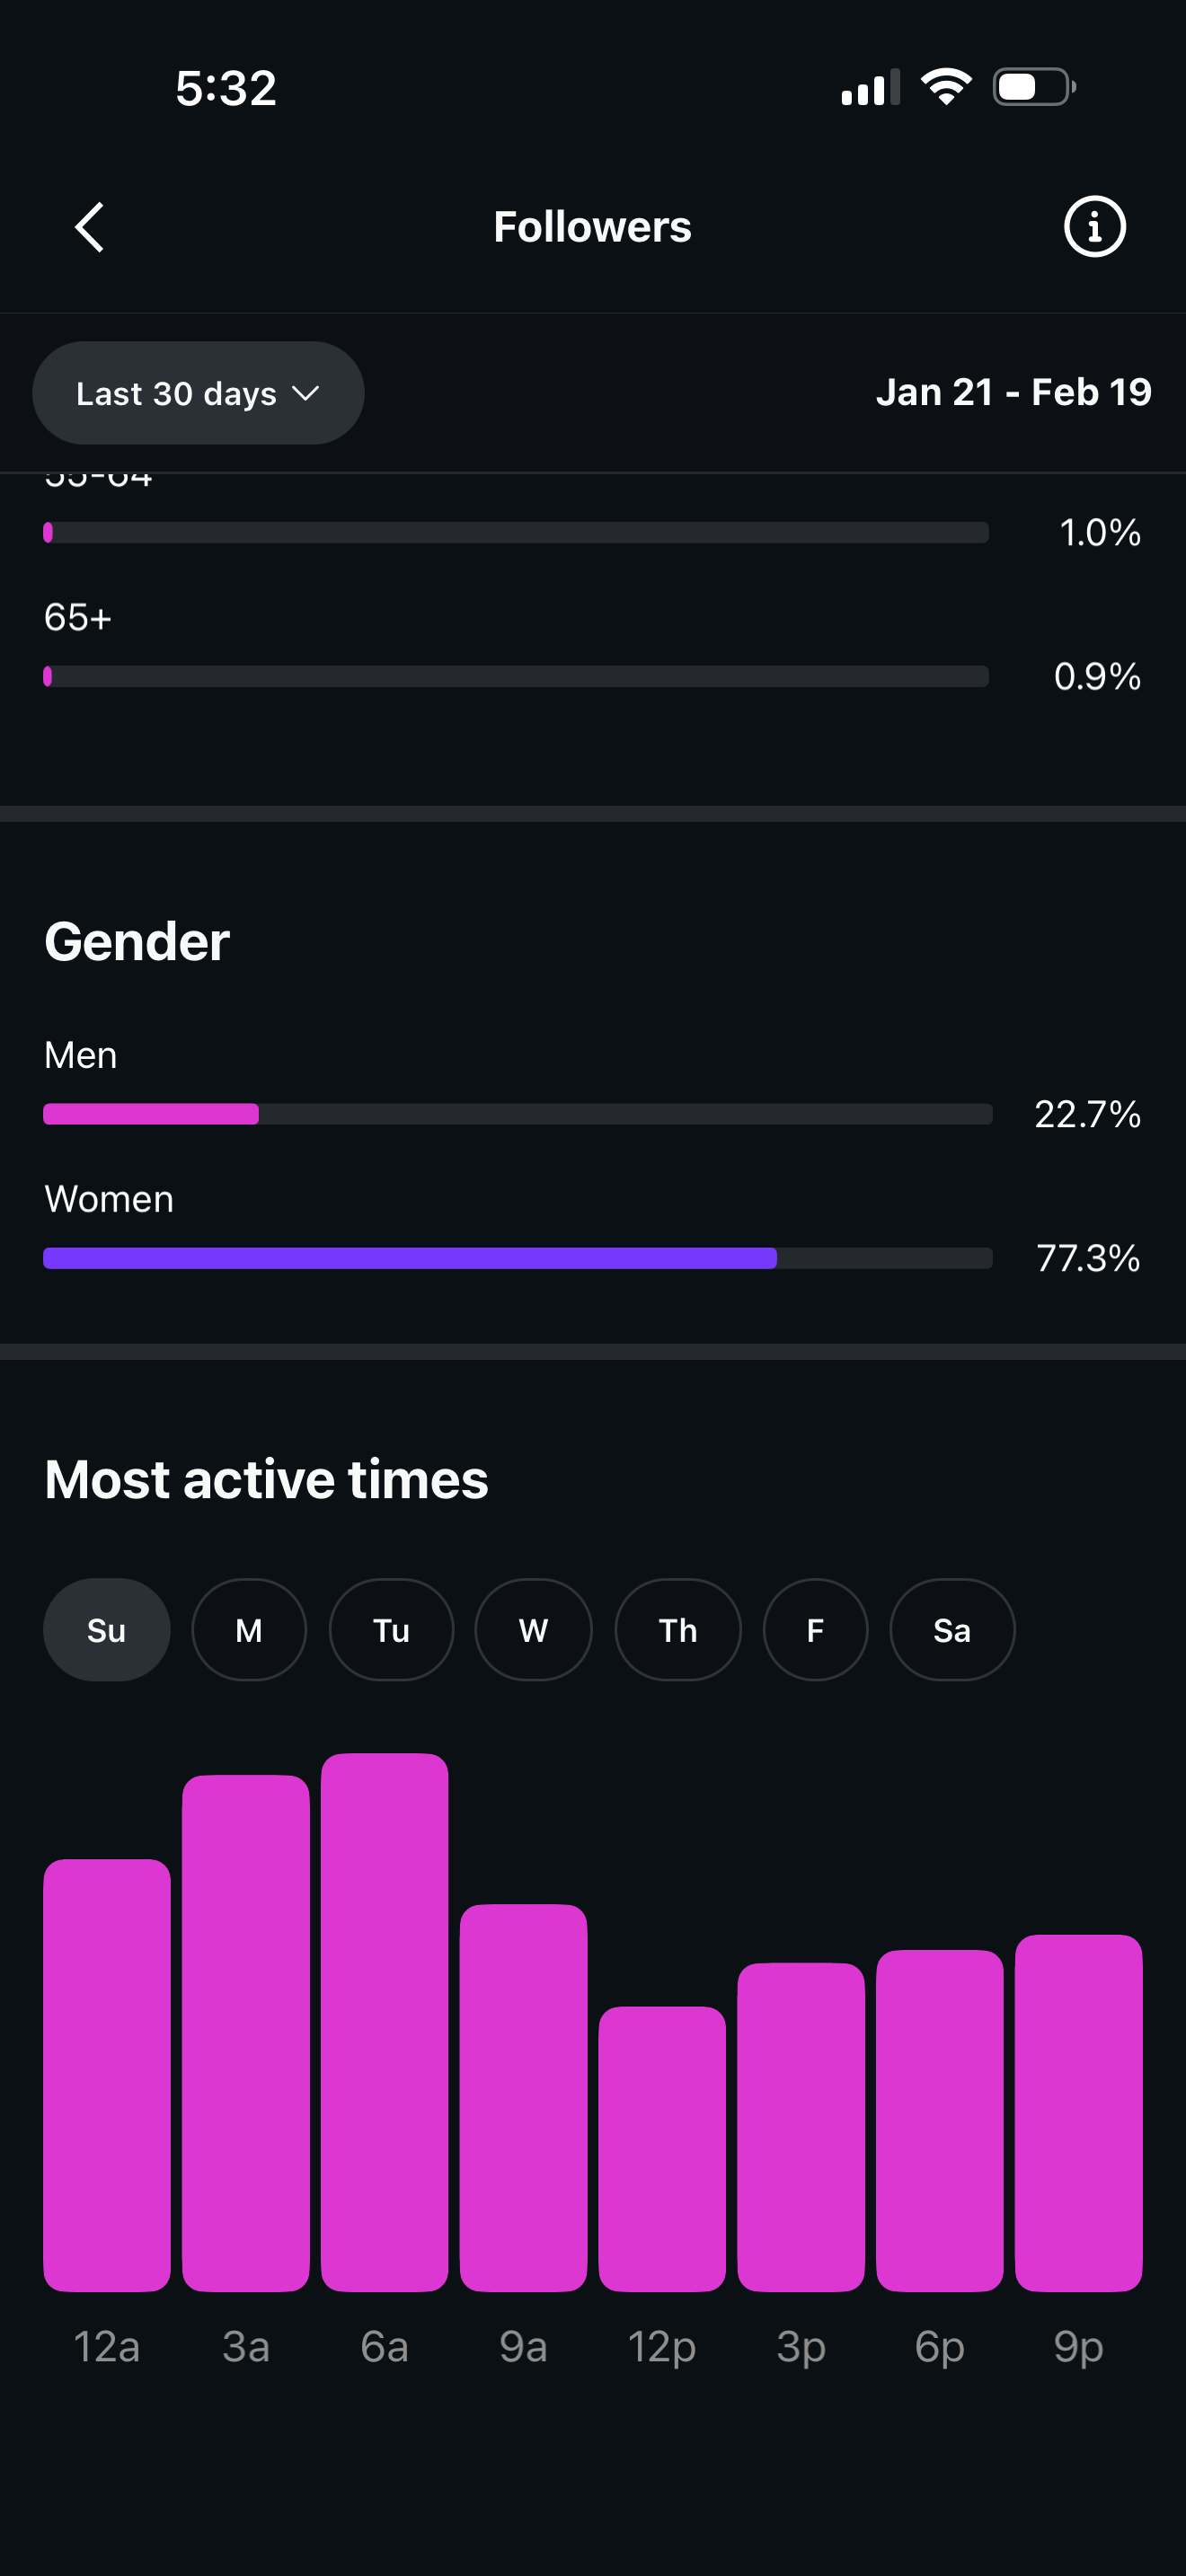Tap the Jan 21 - Feb 19 date range
The height and width of the screenshot is (2576, 1186).
tap(1013, 392)
